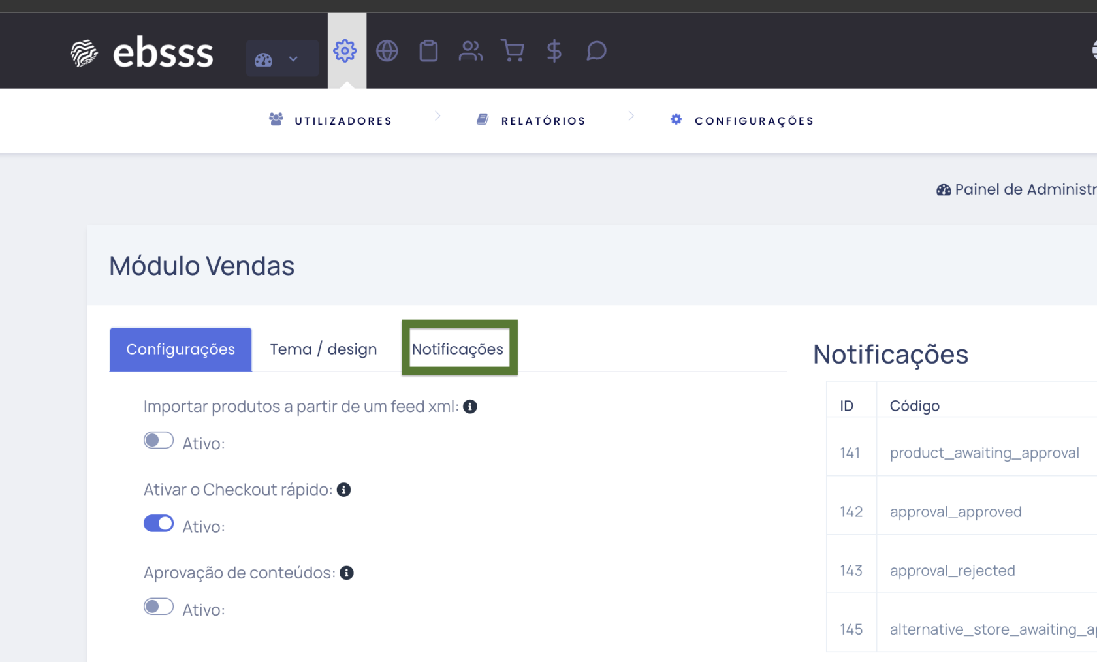1097x662 pixels.
Task: Select the settings gear icon in header
Action: tap(345, 50)
